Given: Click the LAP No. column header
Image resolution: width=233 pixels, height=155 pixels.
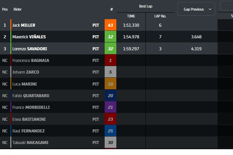Looking at the screenshot, I should pos(160,16).
